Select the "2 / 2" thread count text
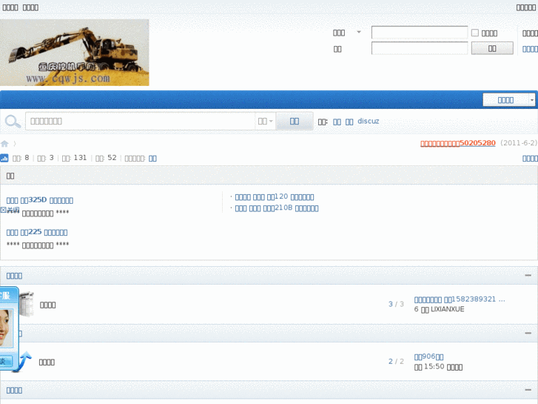Image resolution: width=538 pixels, height=404 pixels. (x=396, y=361)
